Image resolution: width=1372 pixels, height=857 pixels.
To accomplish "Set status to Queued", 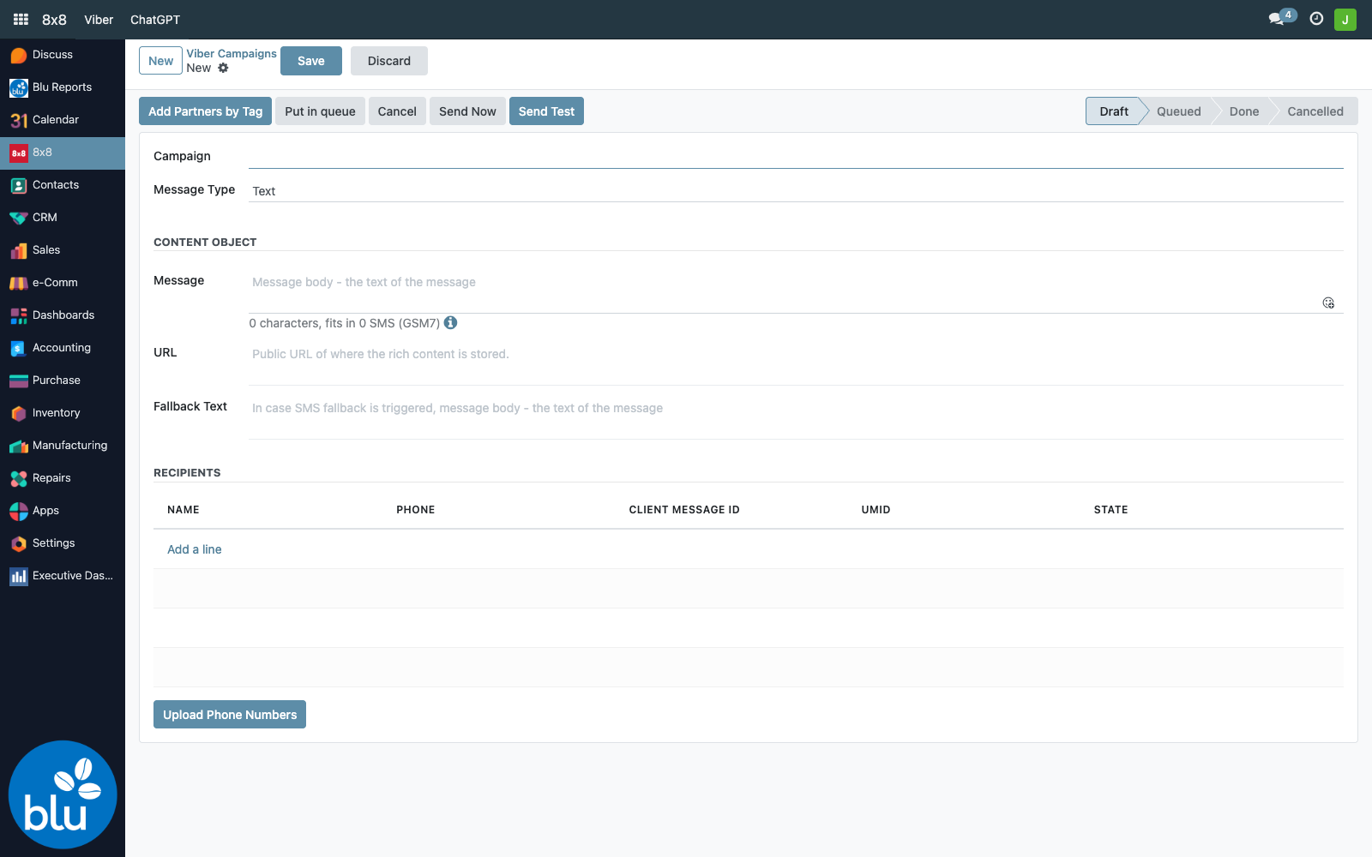I will (x=1178, y=111).
